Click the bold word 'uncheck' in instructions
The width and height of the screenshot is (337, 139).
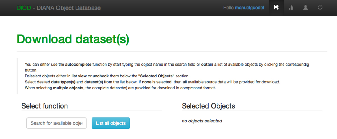tap(101, 76)
